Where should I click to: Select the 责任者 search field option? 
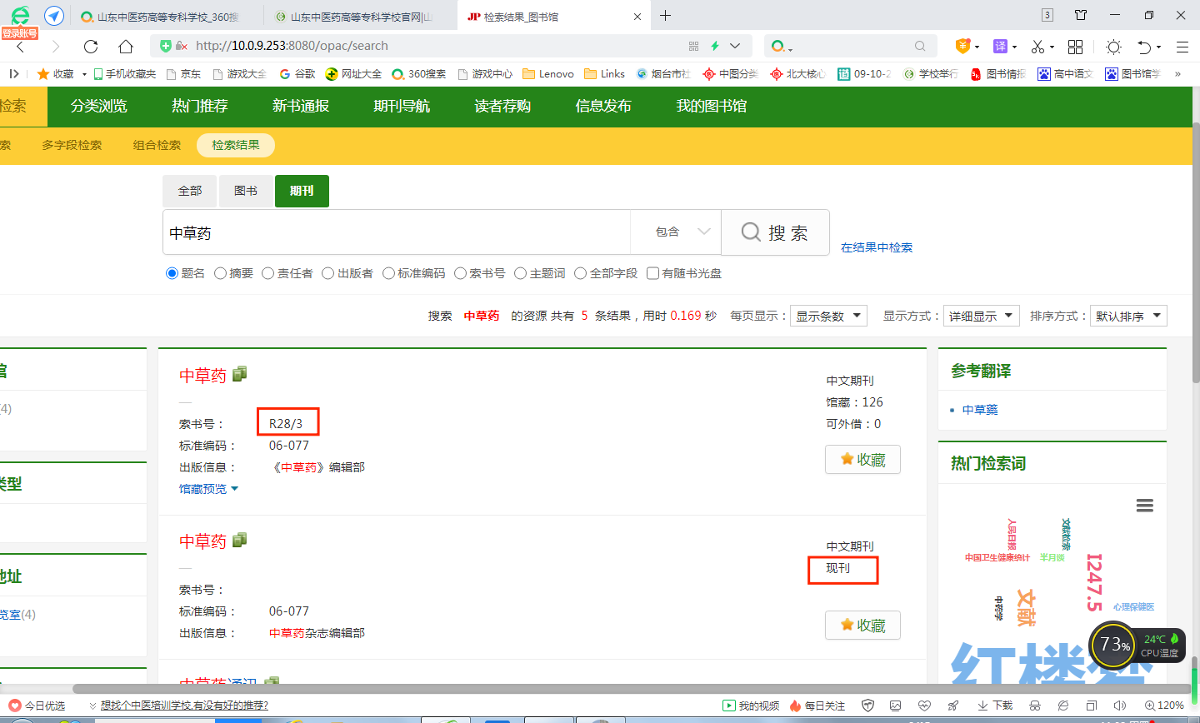(x=268, y=273)
